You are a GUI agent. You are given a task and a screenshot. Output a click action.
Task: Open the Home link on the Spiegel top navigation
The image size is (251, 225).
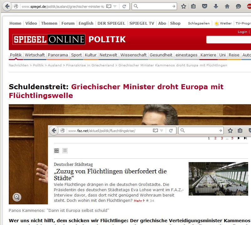(x=15, y=23)
